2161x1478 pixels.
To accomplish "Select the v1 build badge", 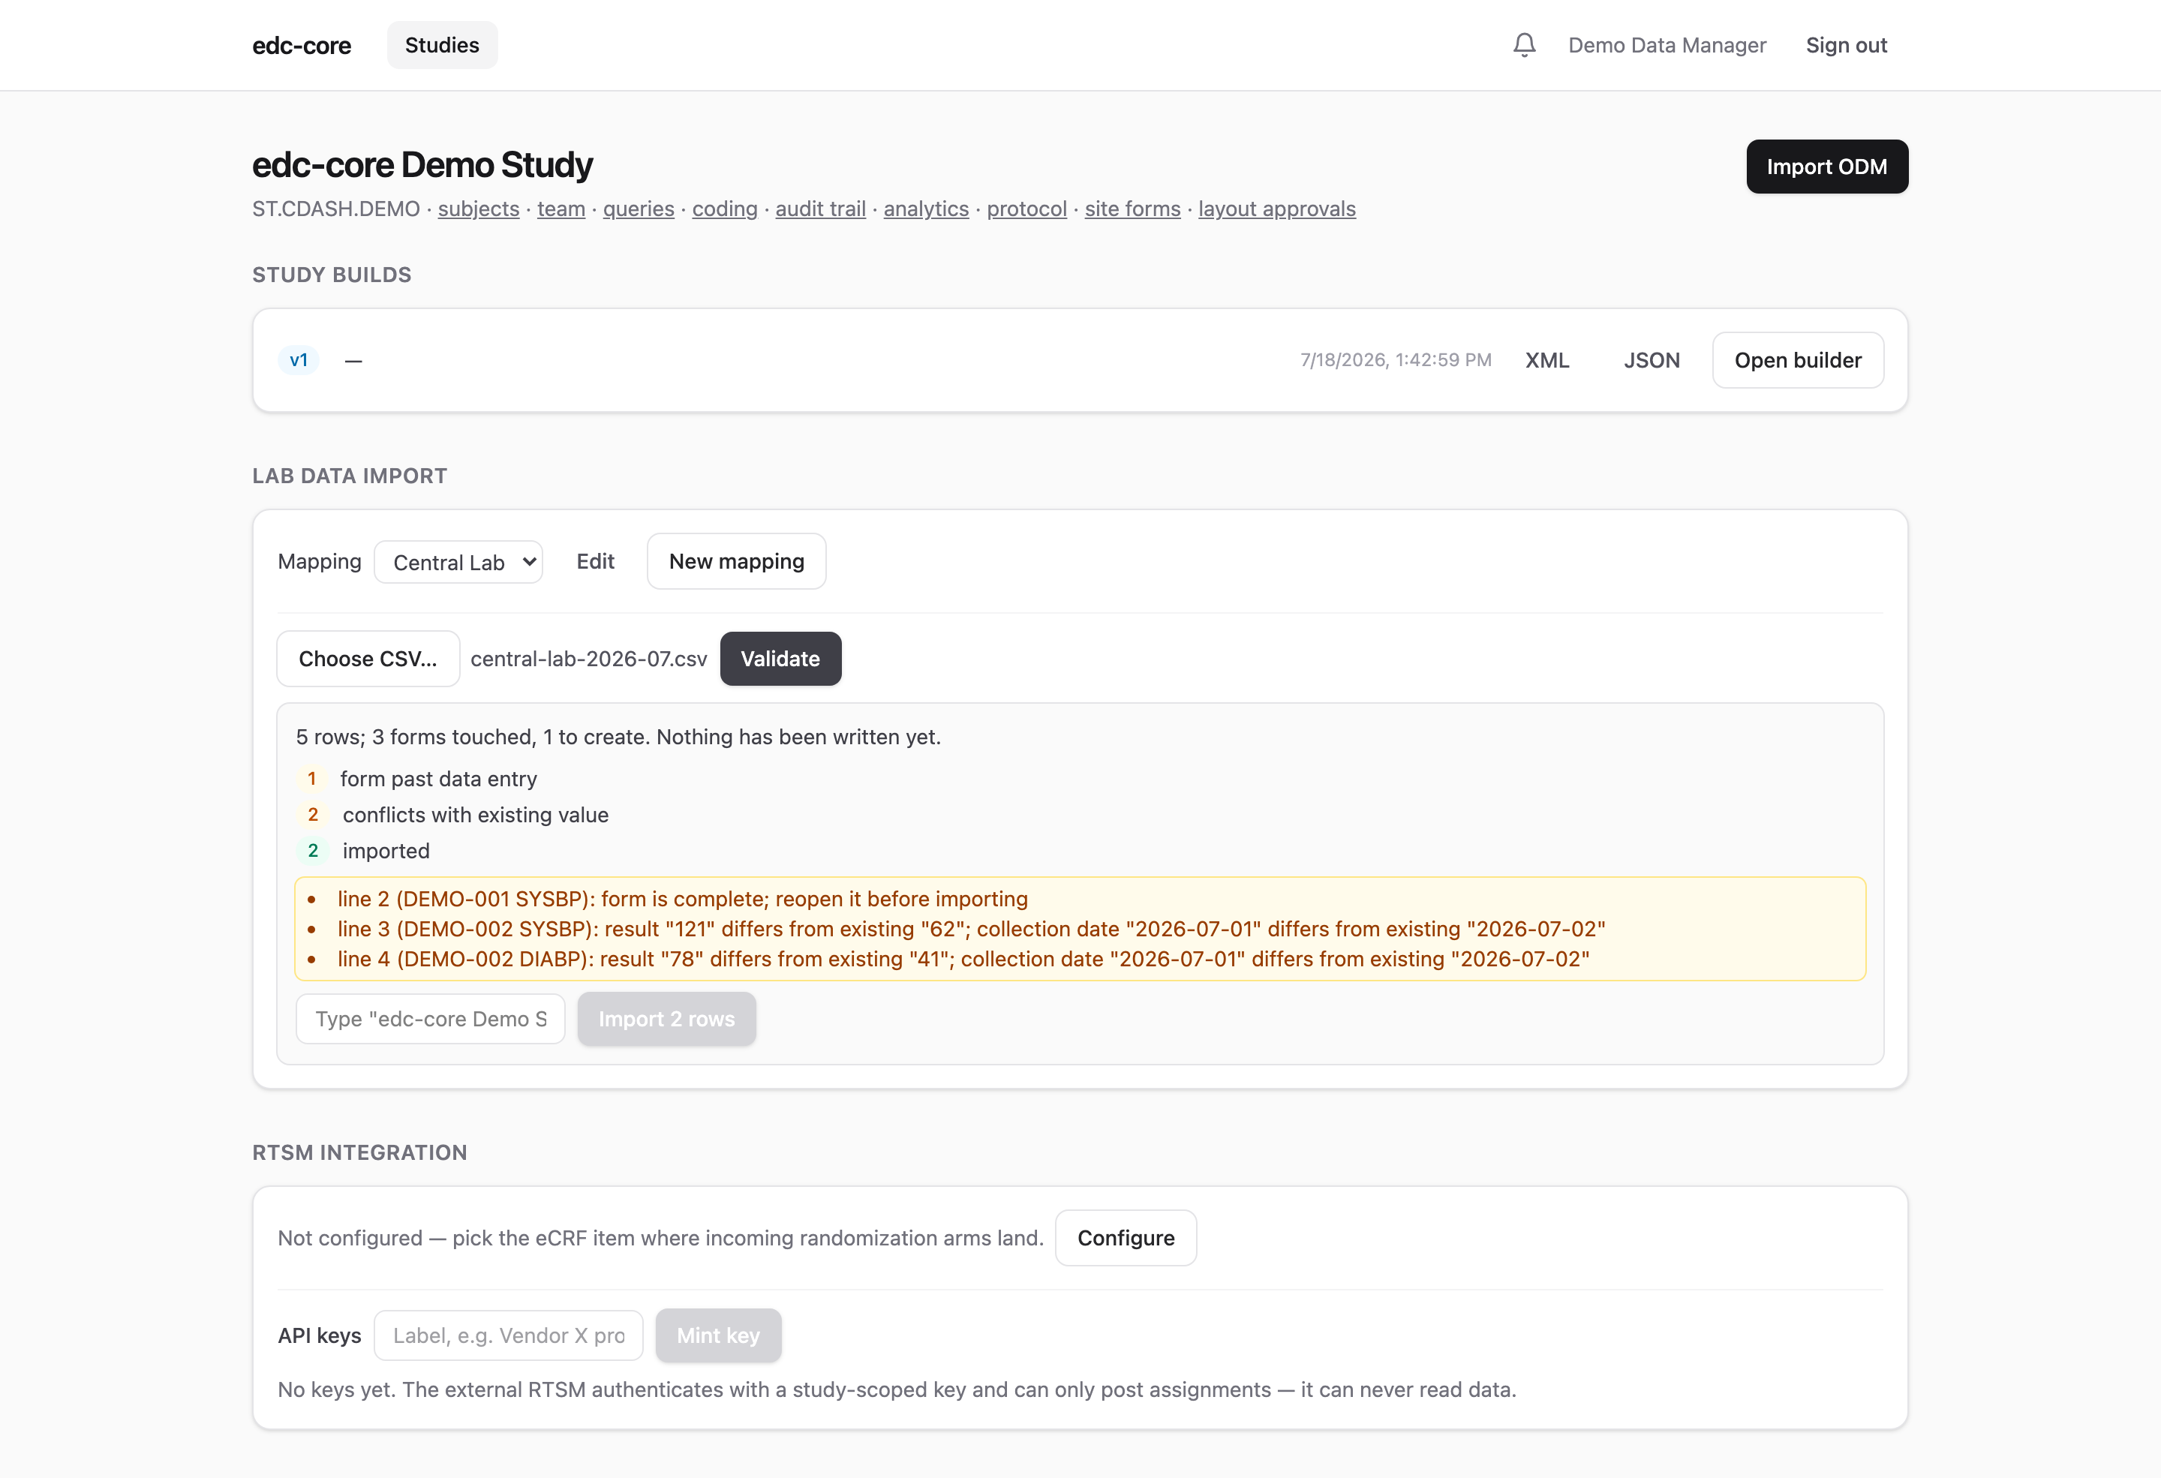I will point(299,359).
